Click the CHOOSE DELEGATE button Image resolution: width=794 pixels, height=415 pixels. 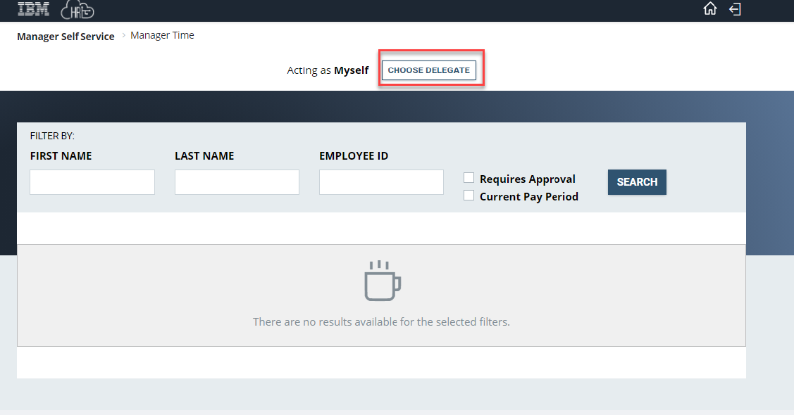point(428,70)
